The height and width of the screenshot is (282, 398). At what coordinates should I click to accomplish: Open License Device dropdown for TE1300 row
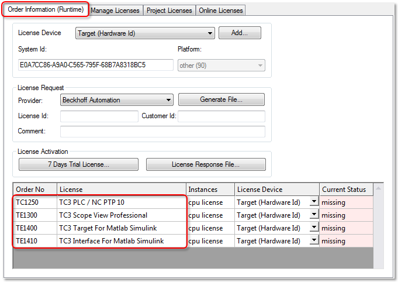[x=314, y=215]
